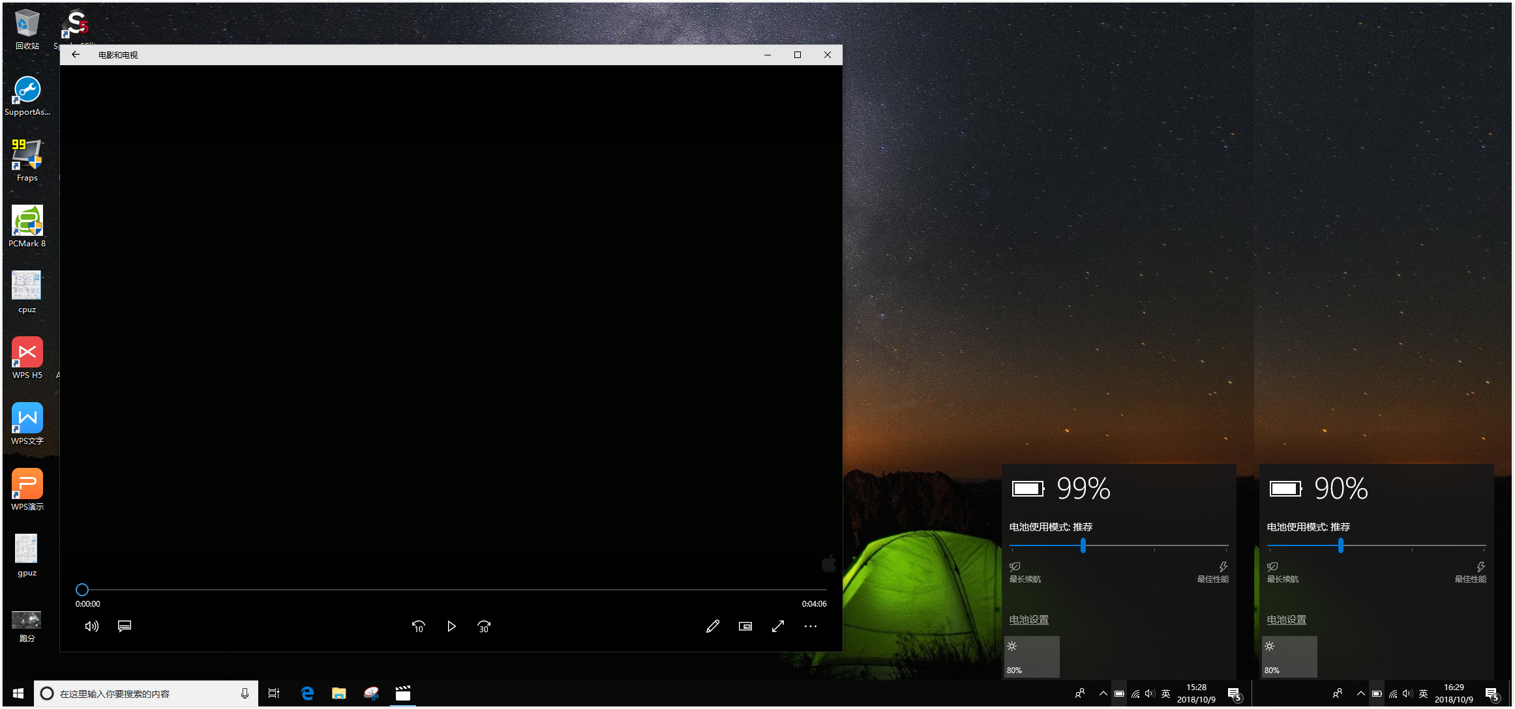Click the 电池设置 link under 90% battery
The image size is (1515, 709).
coord(1287,620)
